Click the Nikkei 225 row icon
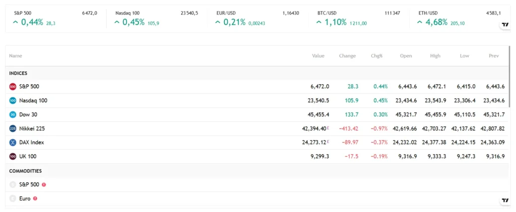The width and height of the screenshot is (516, 212). [13, 128]
